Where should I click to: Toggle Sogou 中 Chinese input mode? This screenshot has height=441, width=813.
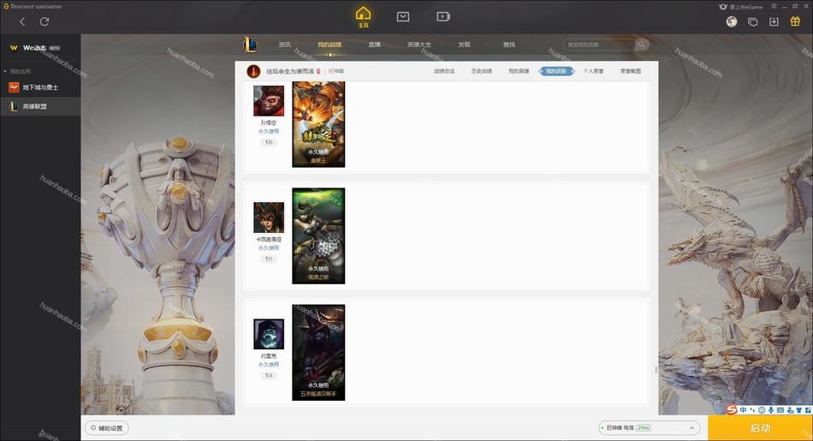(744, 410)
